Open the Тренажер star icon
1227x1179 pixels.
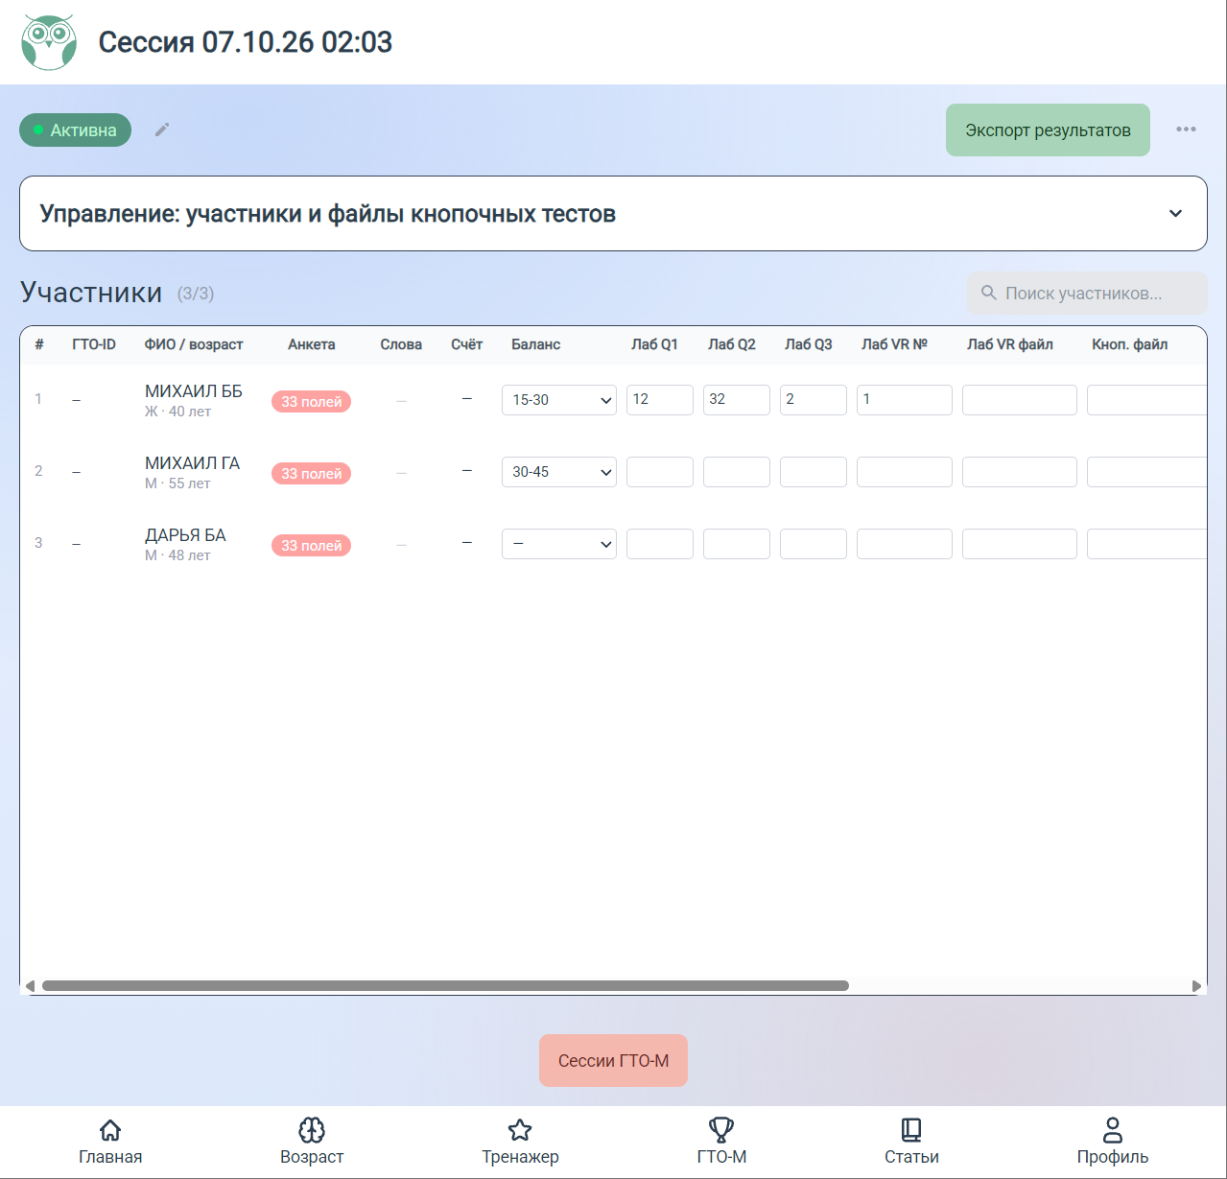point(520,1130)
